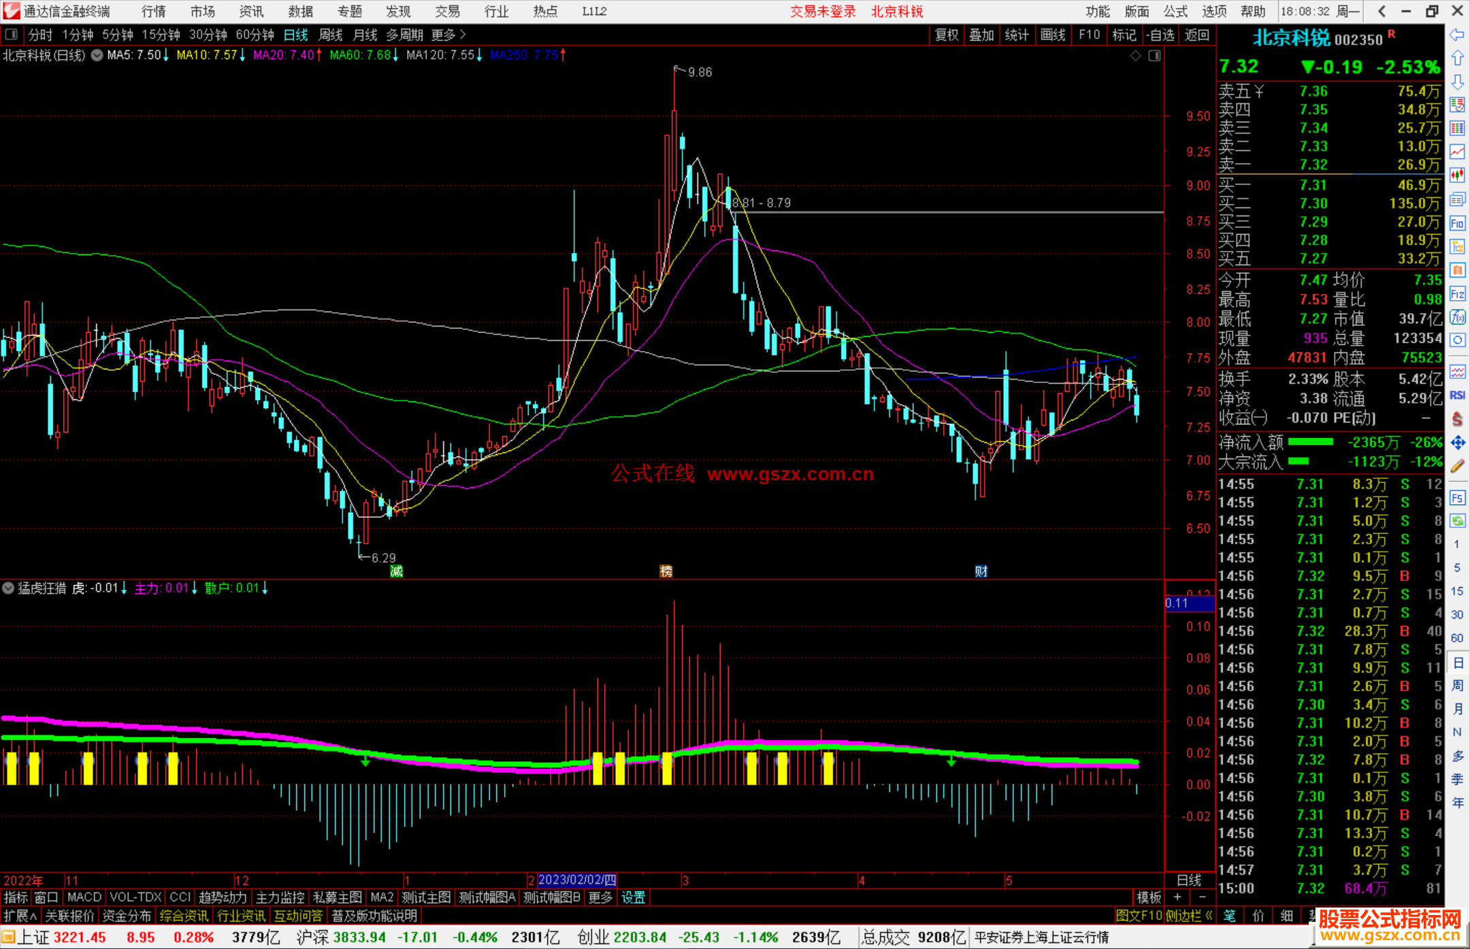Click the 设置 link in indicator bar
Image resolution: width=1470 pixels, height=949 pixels.
coord(633,897)
